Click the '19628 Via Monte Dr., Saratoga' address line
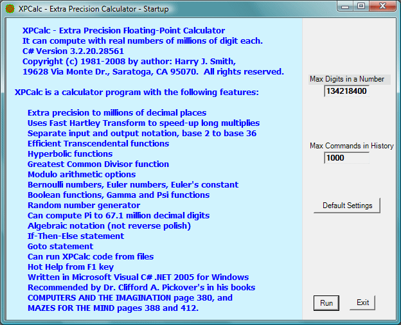The image size is (401, 325). [153, 72]
